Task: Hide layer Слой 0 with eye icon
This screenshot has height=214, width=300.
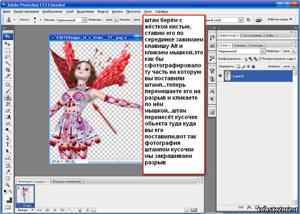Action: [x=221, y=76]
